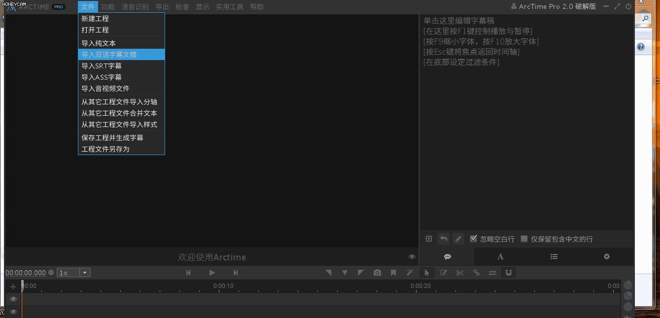Open the 1x playback speed dropdown
Image resolution: width=660 pixels, height=318 pixels.
[x=84, y=272]
